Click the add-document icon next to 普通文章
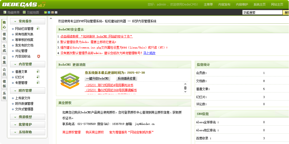 (38, 71)
